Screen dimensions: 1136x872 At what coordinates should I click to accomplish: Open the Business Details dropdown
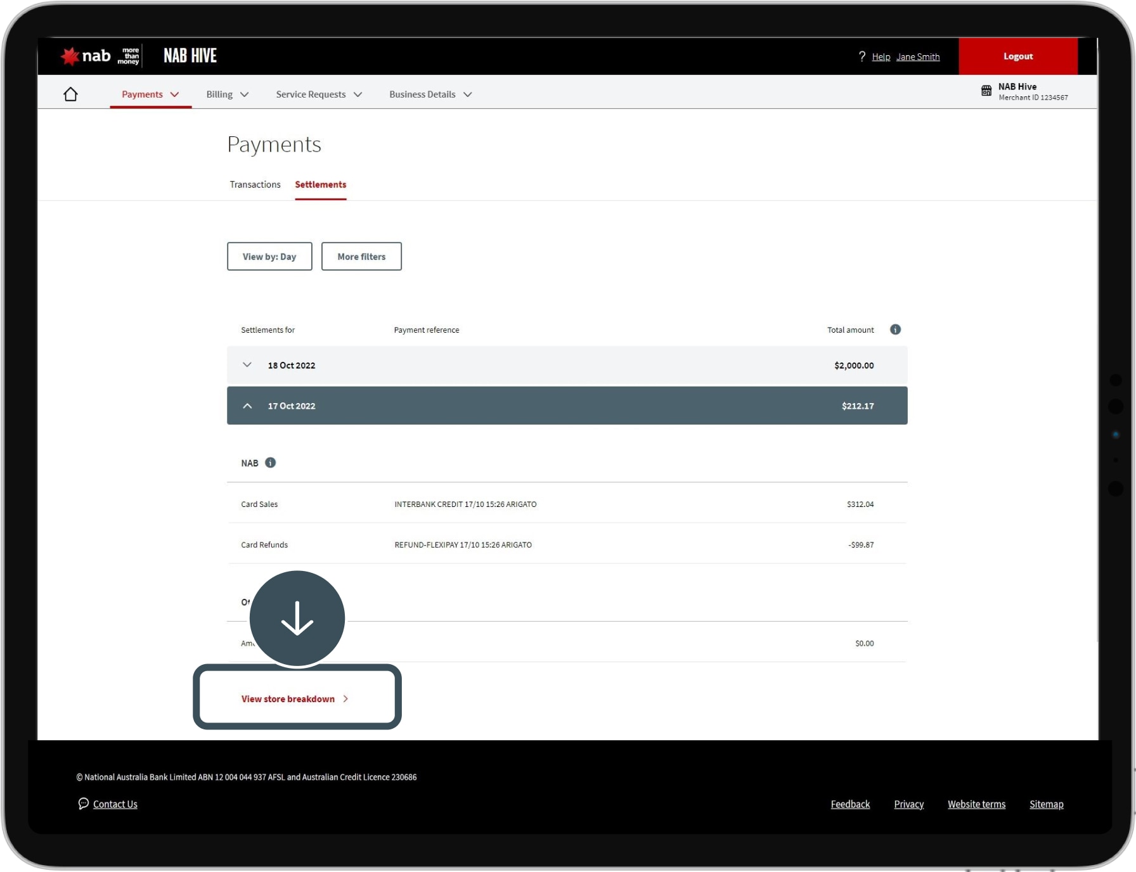430,94
